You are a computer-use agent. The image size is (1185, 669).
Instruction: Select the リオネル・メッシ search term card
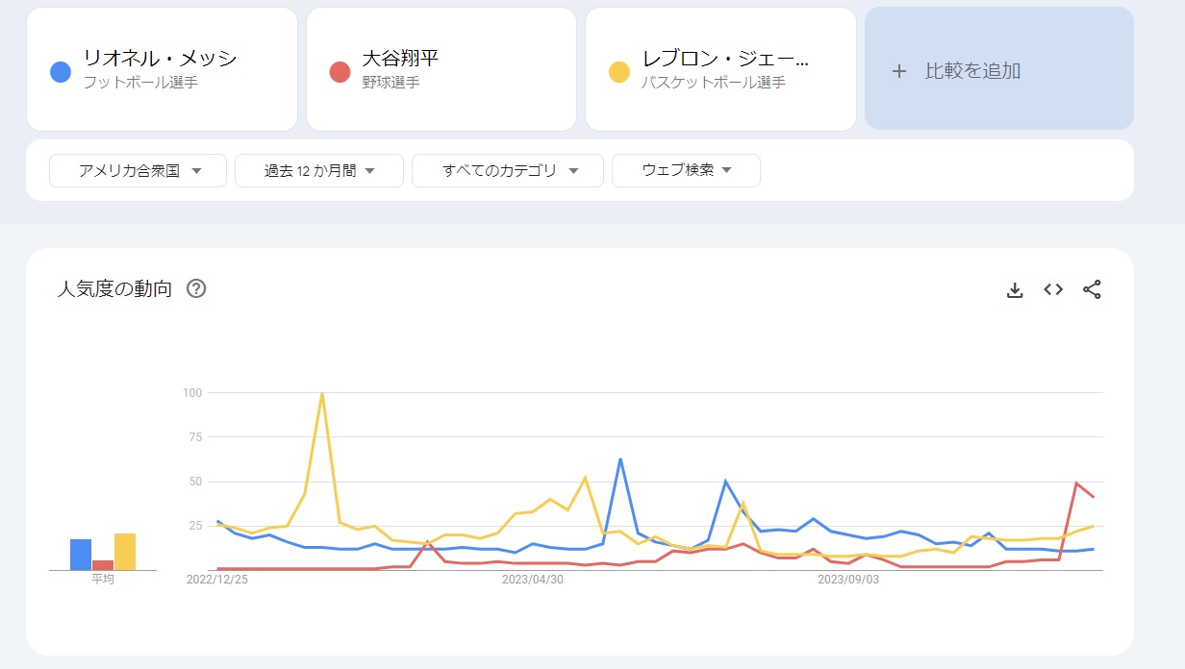[162, 69]
